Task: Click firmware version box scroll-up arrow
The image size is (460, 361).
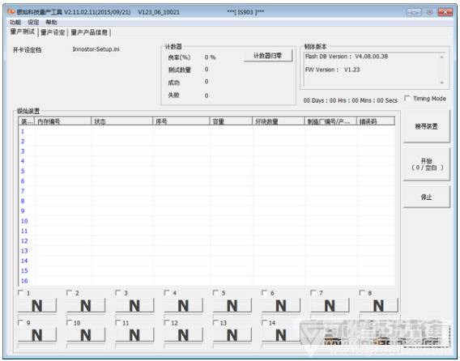Action: coord(442,57)
